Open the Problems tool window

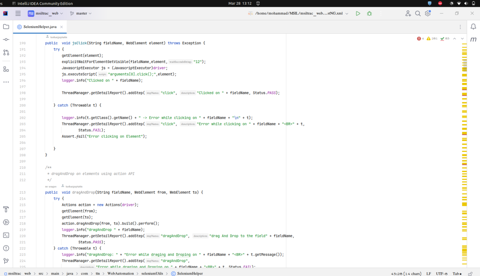(6, 248)
